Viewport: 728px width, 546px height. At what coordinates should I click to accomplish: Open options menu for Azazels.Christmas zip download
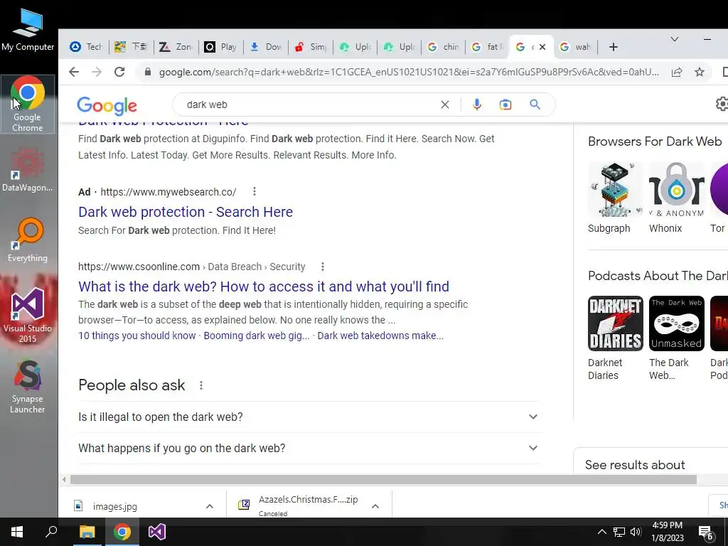click(375, 506)
